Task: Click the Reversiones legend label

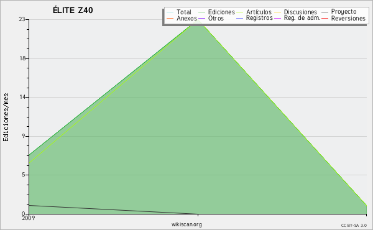Action: (348, 18)
